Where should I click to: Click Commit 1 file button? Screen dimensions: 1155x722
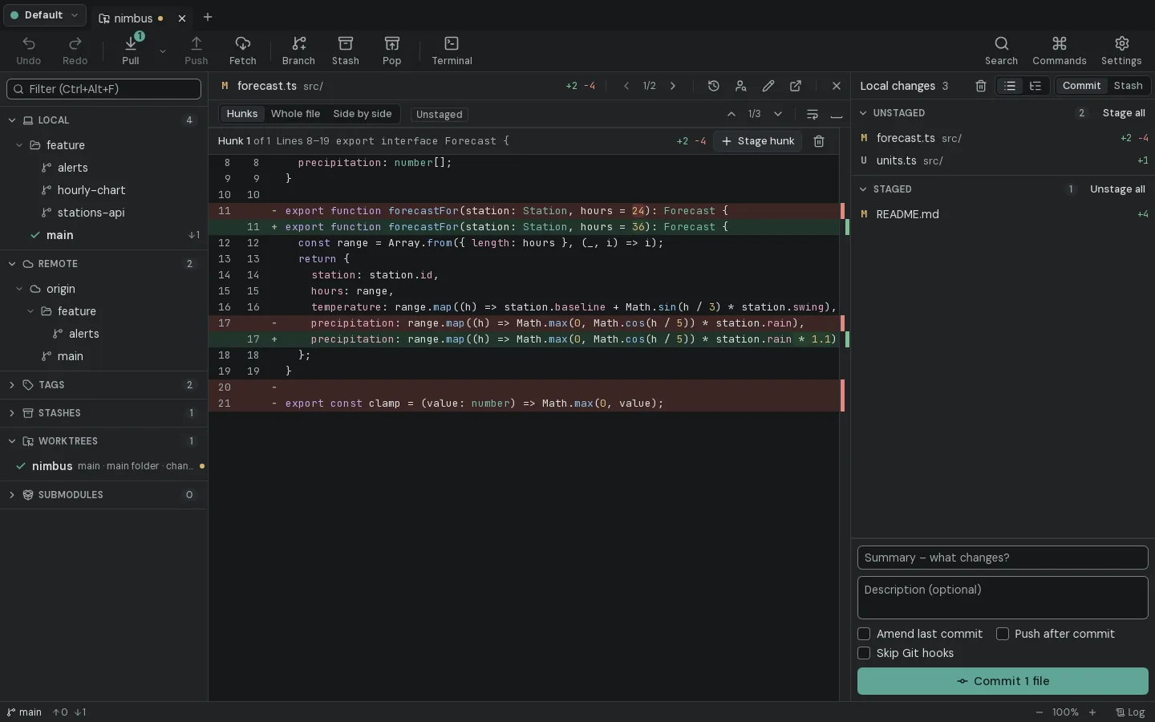1003,681
